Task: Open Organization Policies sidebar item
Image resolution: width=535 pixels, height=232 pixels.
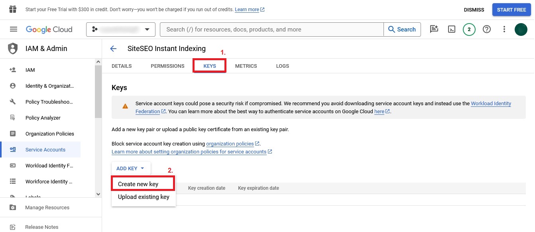Action: point(50,134)
